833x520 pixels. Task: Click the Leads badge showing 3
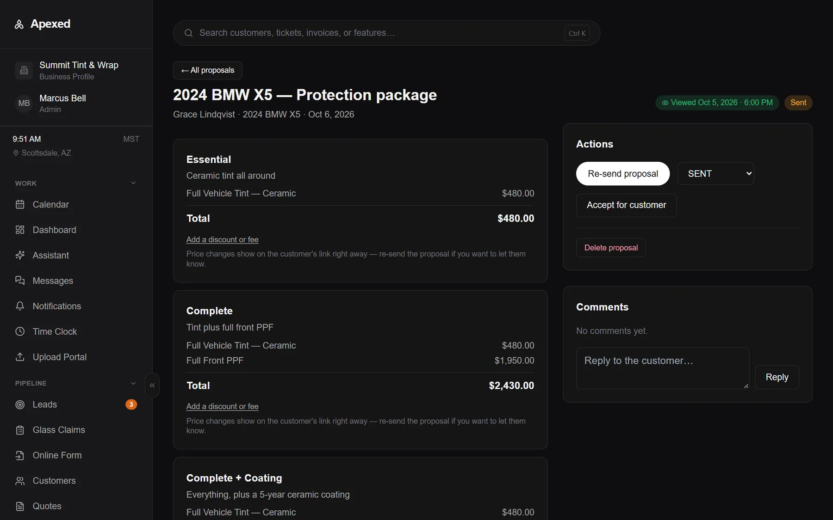point(131,404)
